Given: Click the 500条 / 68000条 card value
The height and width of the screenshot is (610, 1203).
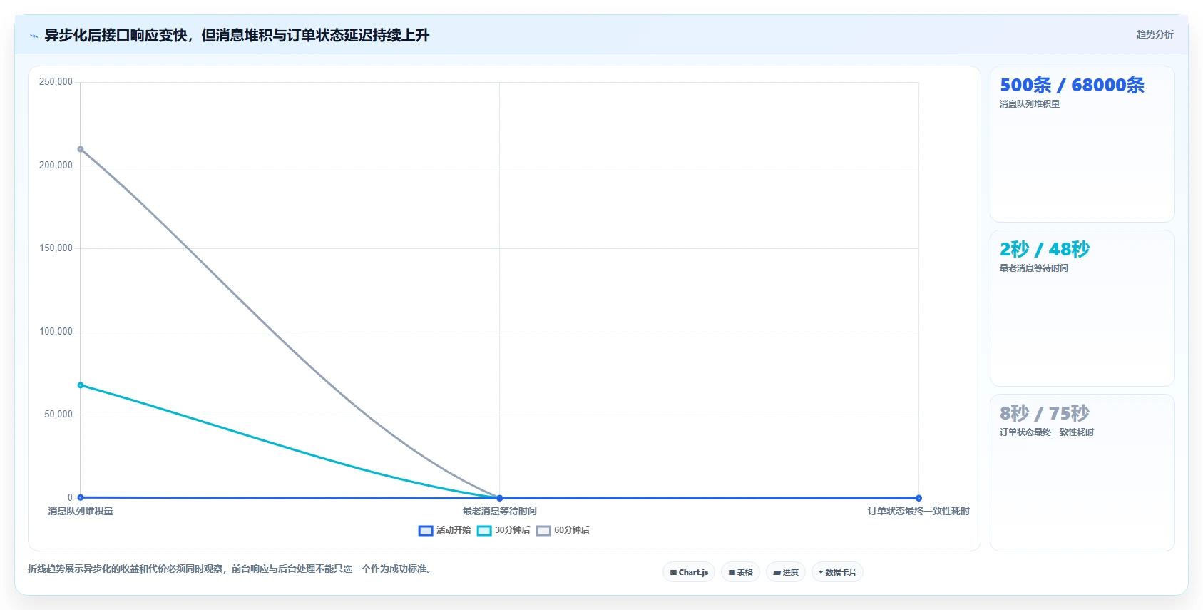Looking at the screenshot, I should click(1072, 85).
